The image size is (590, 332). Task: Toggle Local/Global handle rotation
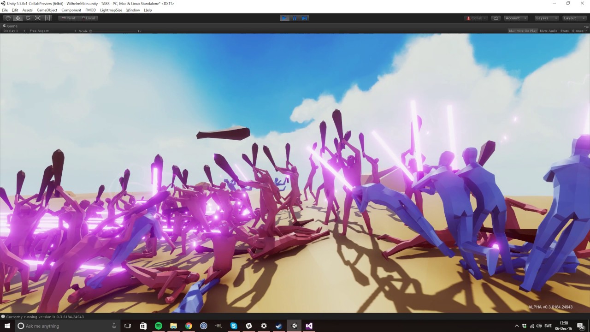[88, 18]
